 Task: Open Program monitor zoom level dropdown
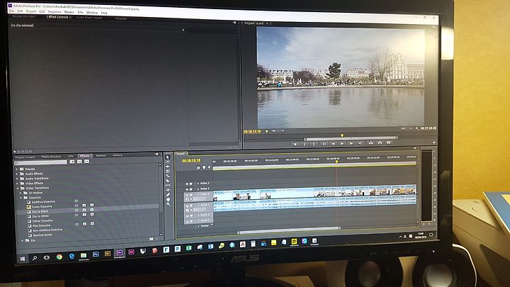(278, 131)
